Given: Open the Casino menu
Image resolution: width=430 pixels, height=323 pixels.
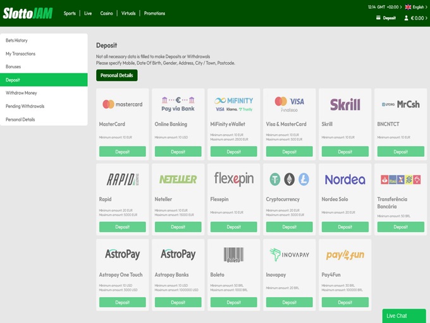Looking at the screenshot, I should (x=106, y=13).
